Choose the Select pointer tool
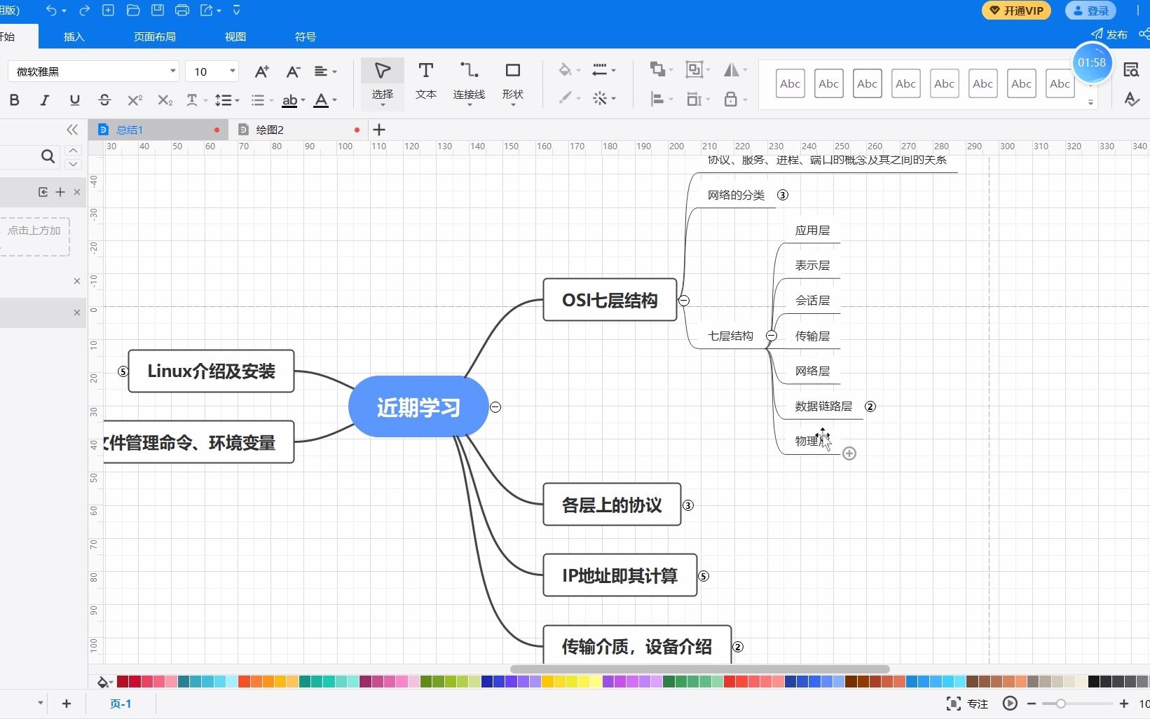This screenshot has width=1150, height=719. click(383, 83)
